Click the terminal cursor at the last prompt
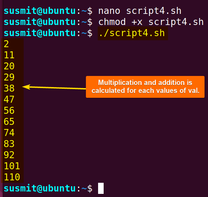 coord(101,188)
